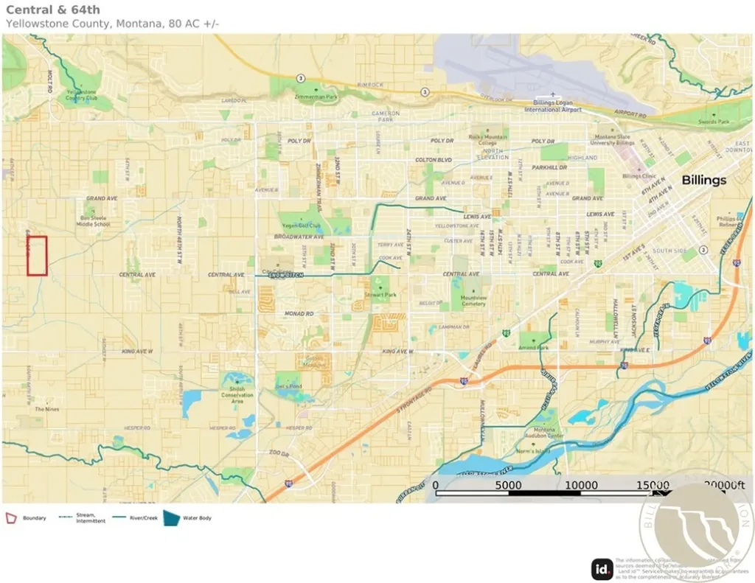
Task: Click the Route 3 shield near Zimmerman Park
Action: click(x=301, y=78)
